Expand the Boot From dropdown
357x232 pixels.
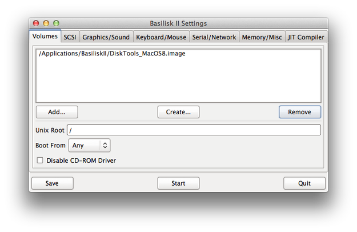click(x=89, y=145)
